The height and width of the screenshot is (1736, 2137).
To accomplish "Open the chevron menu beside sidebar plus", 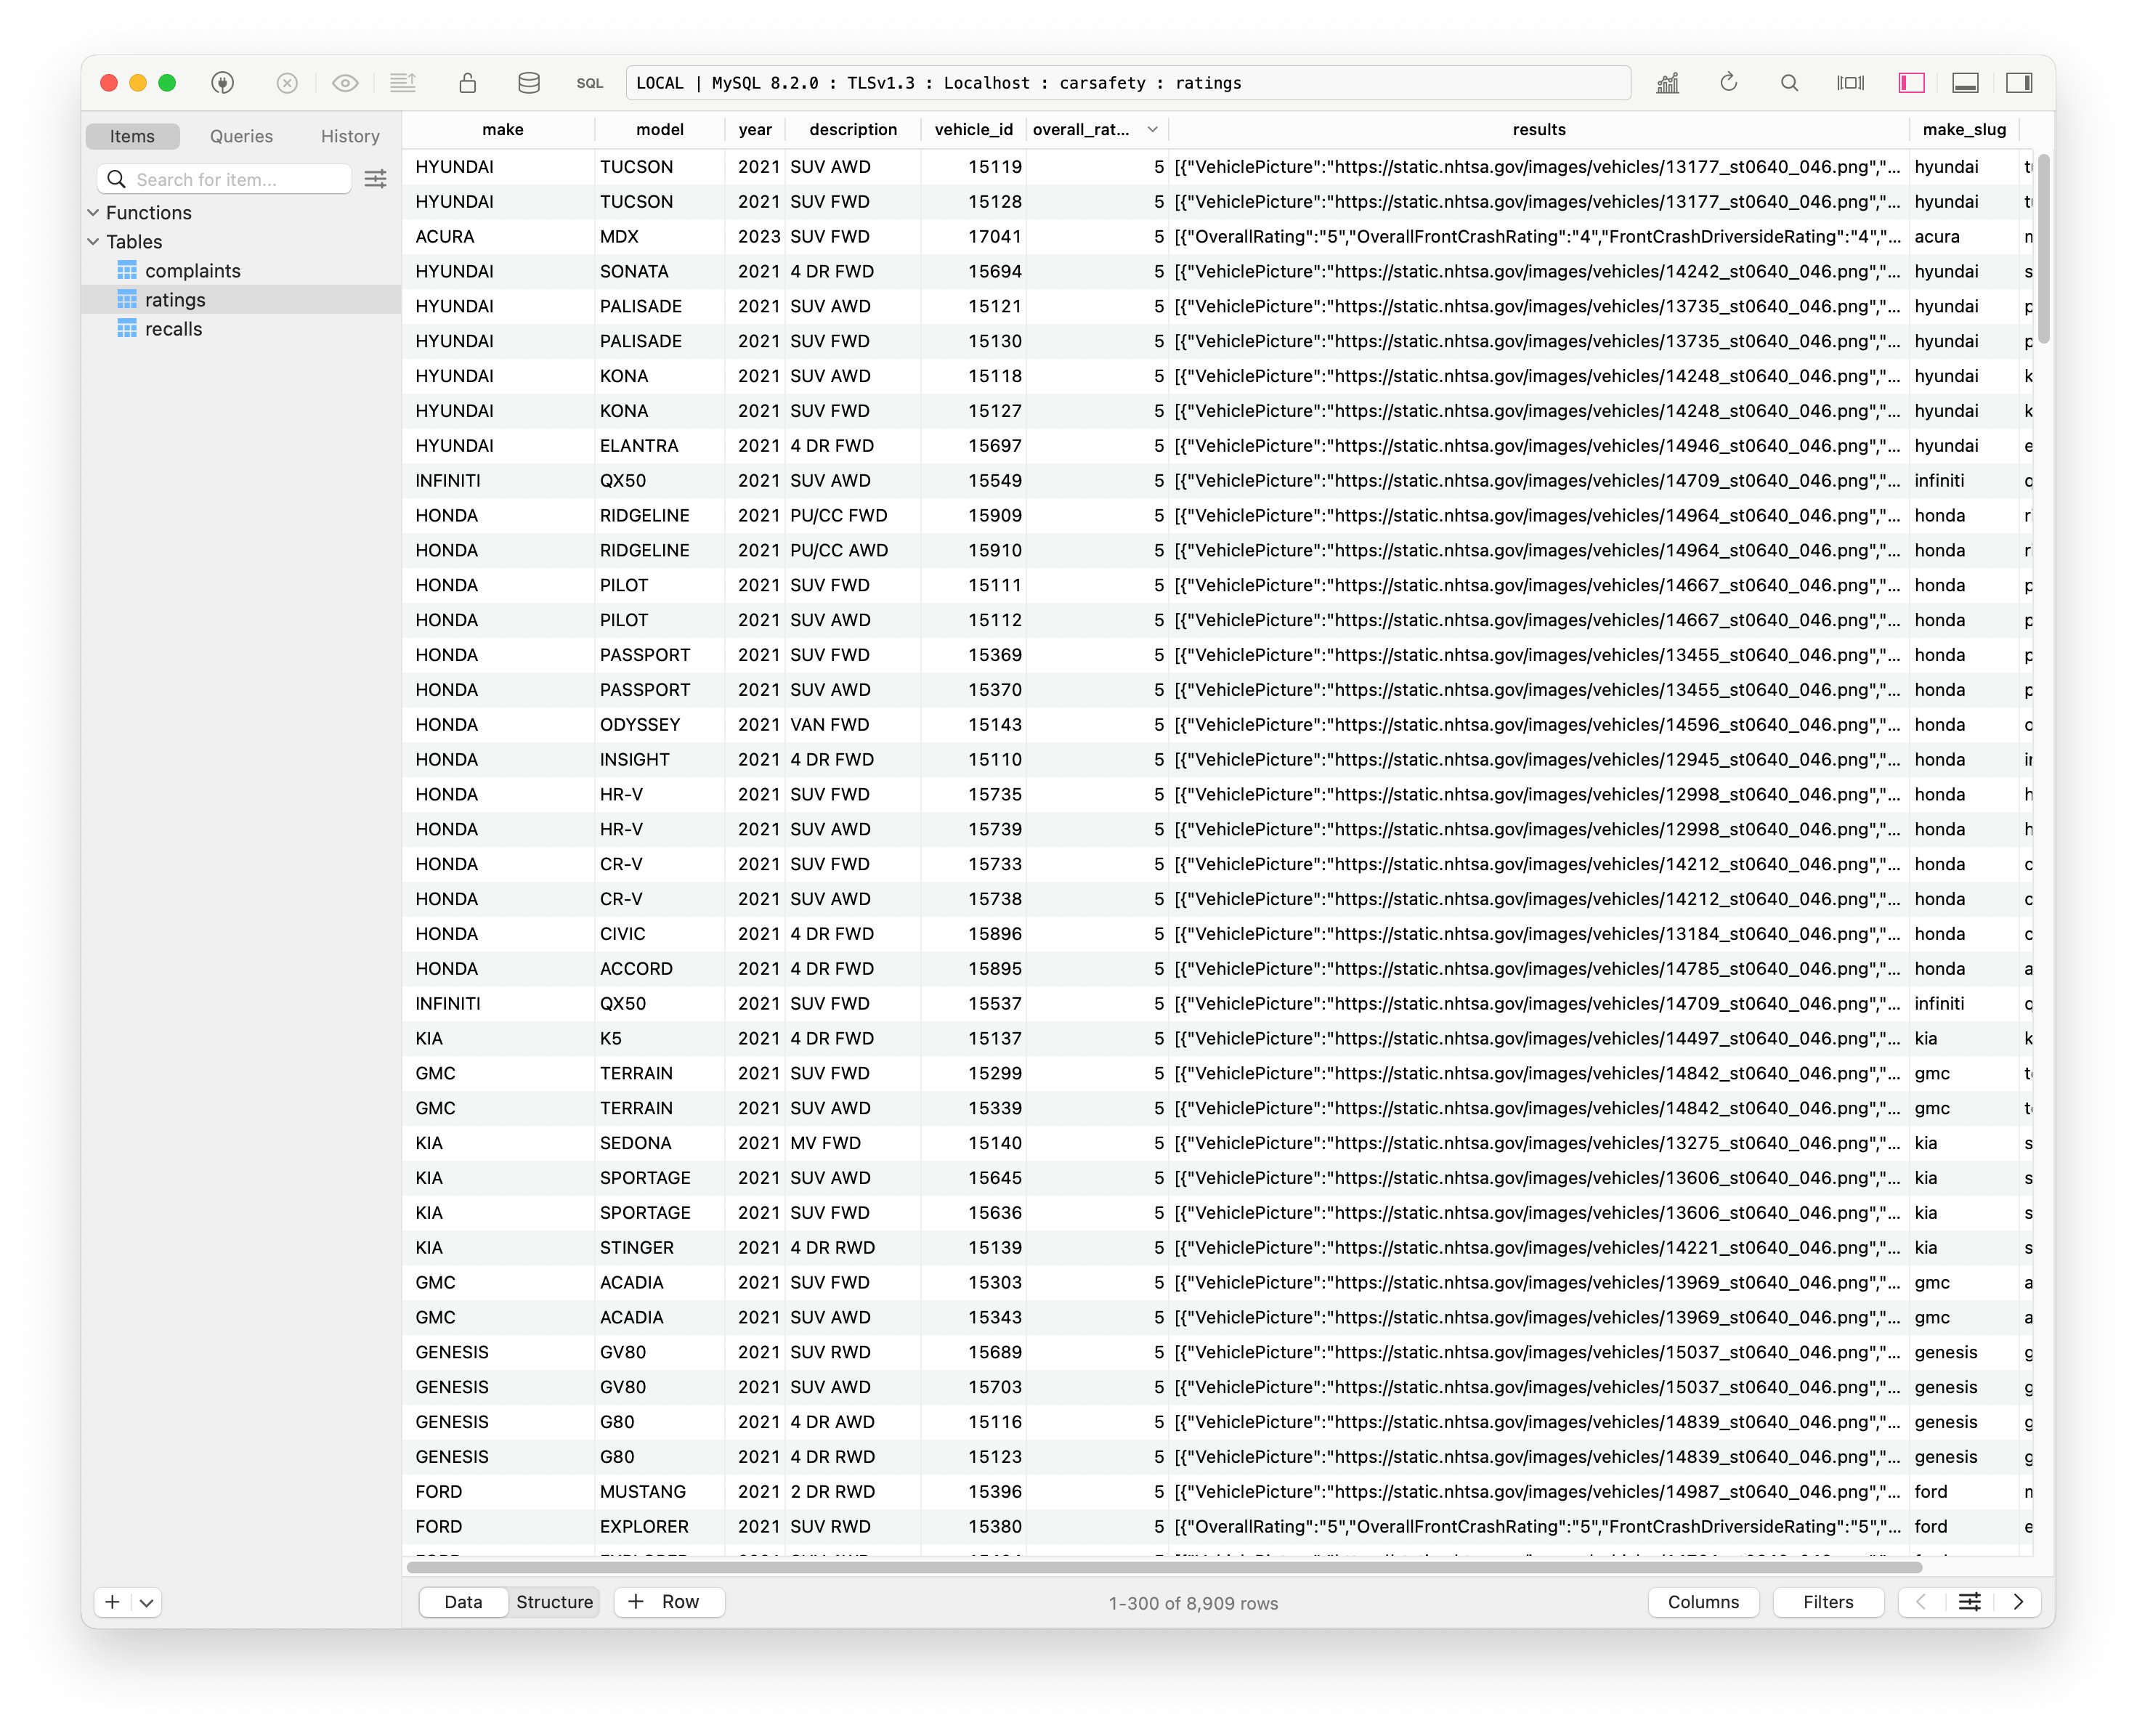I will point(146,1602).
